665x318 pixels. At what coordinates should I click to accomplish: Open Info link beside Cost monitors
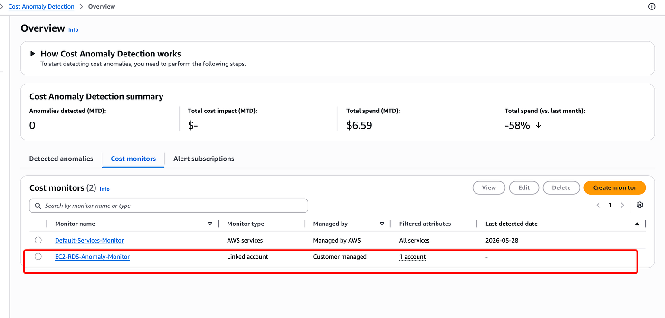click(x=104, y=189)
